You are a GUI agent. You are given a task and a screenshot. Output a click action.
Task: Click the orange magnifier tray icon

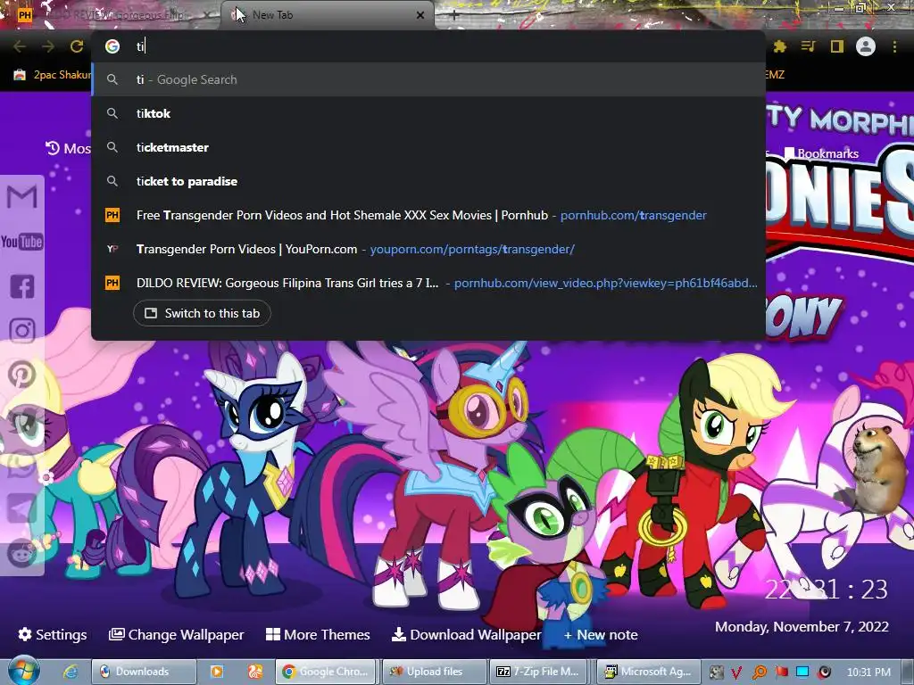click(759, 673)
